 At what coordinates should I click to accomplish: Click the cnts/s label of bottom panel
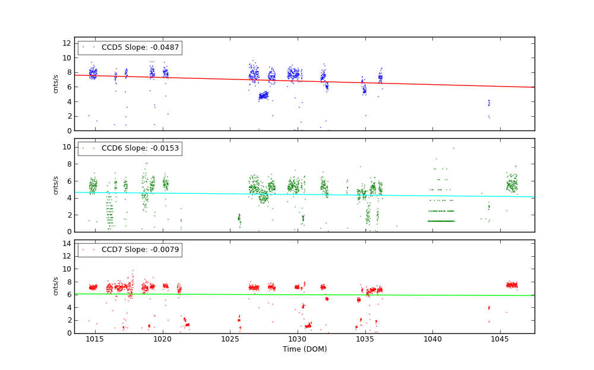[56, 286]
